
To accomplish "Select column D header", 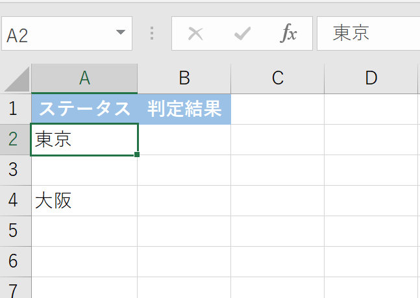I will (x=371, y=79).
